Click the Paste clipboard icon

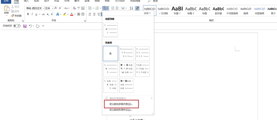click(7, 8)
